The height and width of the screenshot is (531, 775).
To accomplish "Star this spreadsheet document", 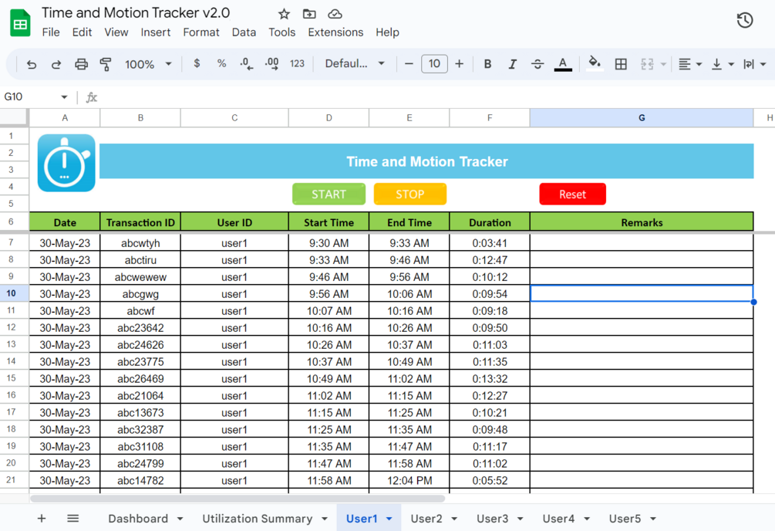I will [x=284, y=14].
